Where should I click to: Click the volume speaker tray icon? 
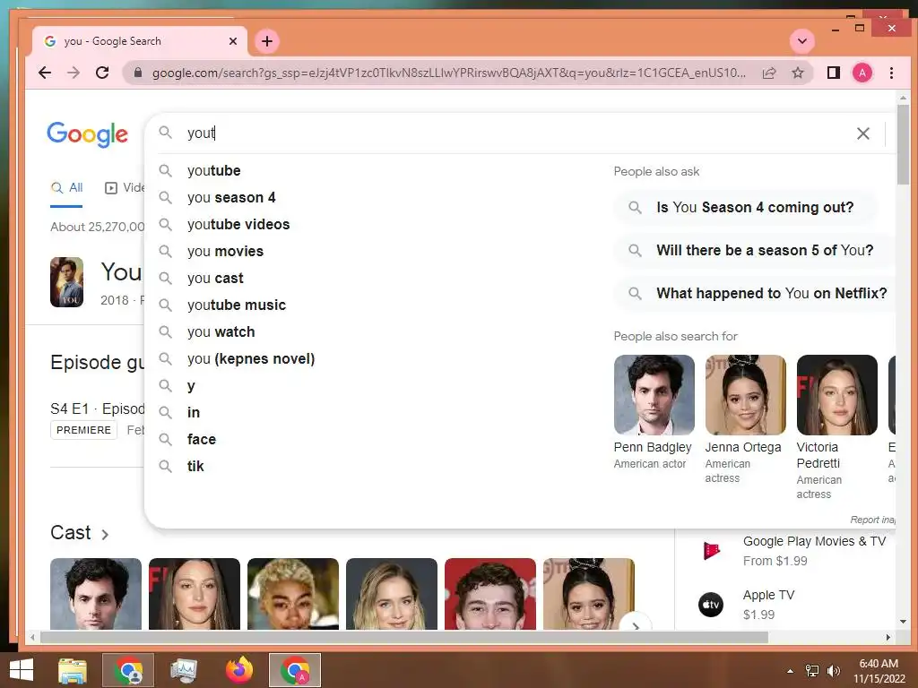tap(833, 670)
